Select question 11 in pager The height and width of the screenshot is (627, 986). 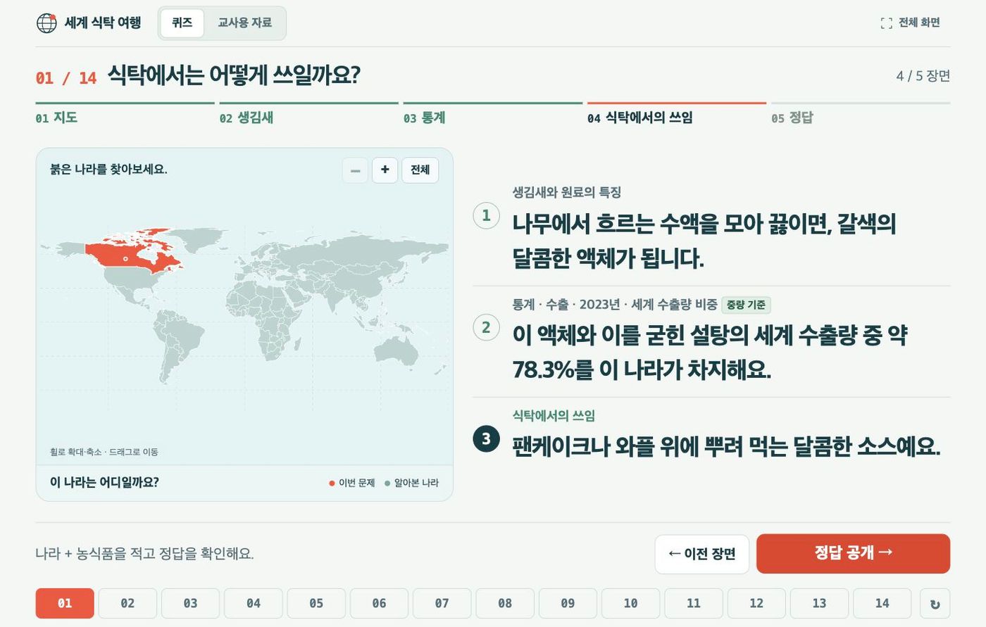coord(694,604)
